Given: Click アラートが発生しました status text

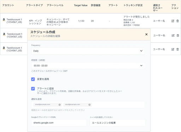Looking at the screenshot, I should (136, 17).
